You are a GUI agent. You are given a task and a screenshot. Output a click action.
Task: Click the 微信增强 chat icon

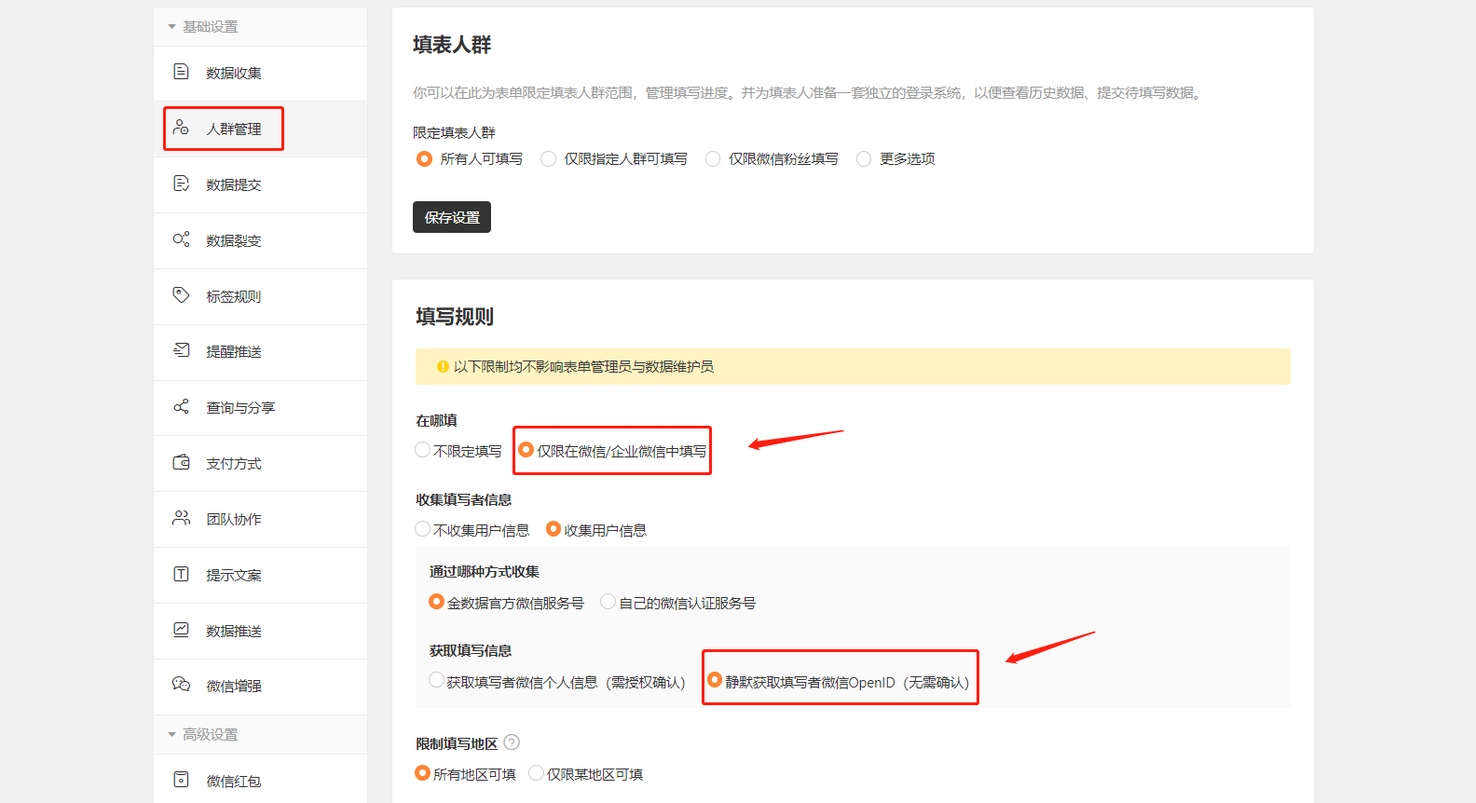(182, 685)
